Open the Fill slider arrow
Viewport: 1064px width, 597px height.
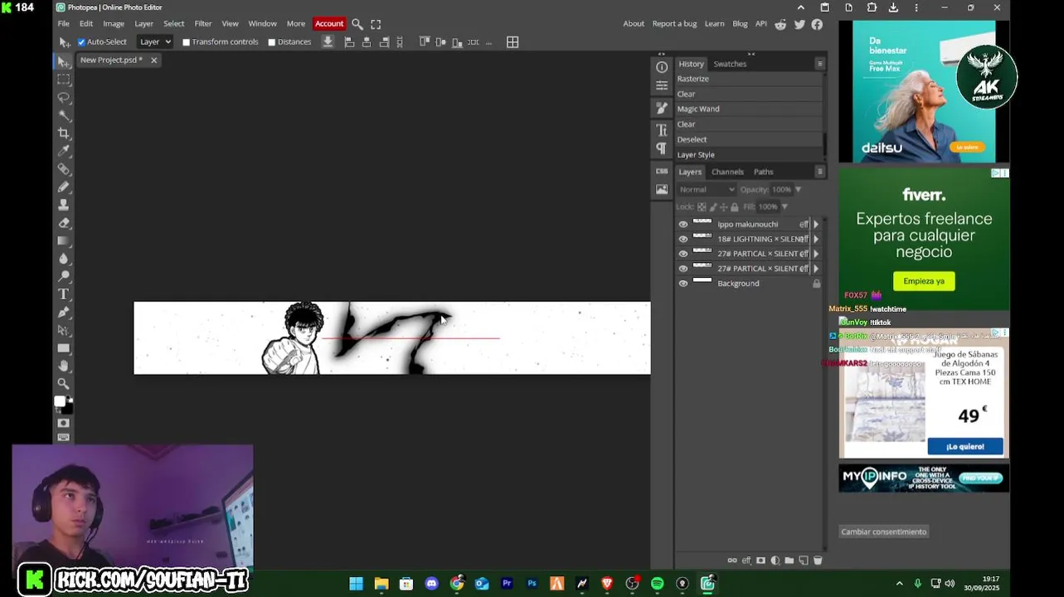[x=785, y=206]
